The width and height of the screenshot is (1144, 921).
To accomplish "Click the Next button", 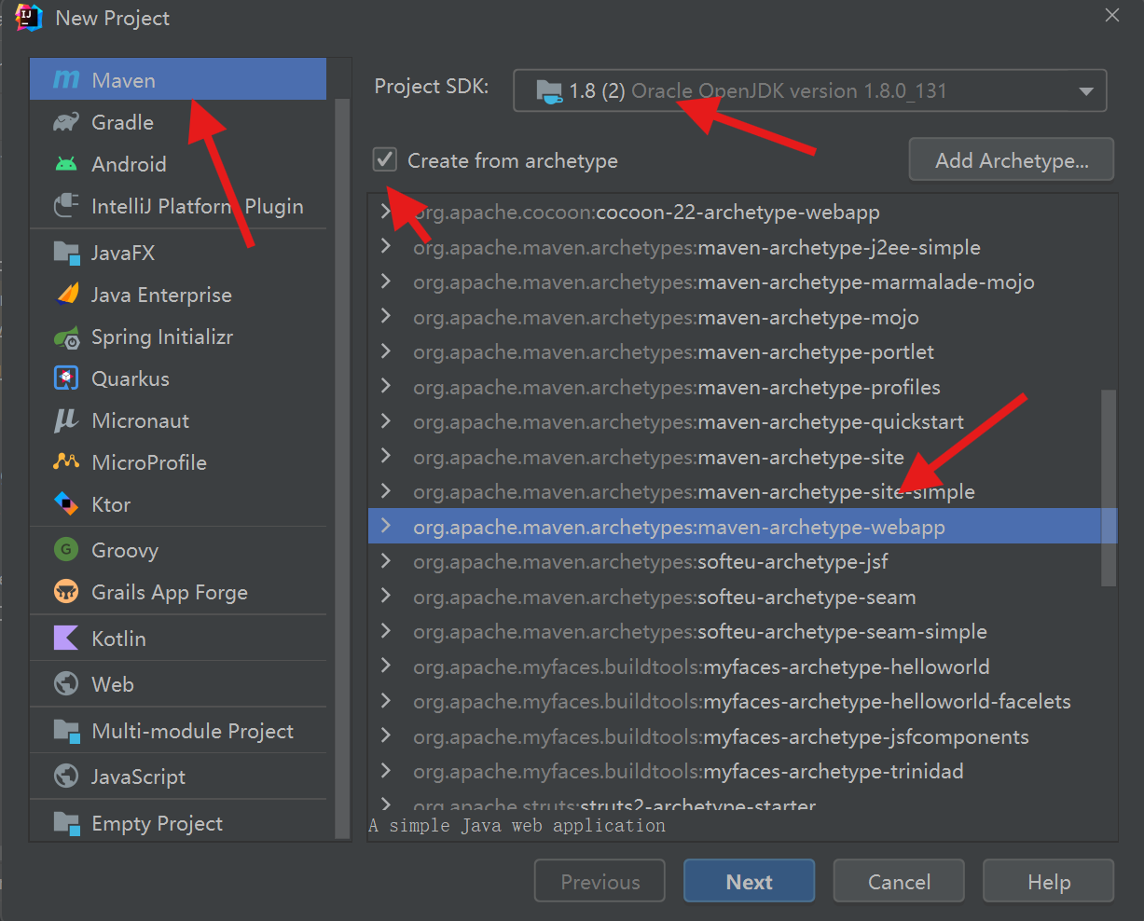I will pyautogui.click(x=749, y=881).
